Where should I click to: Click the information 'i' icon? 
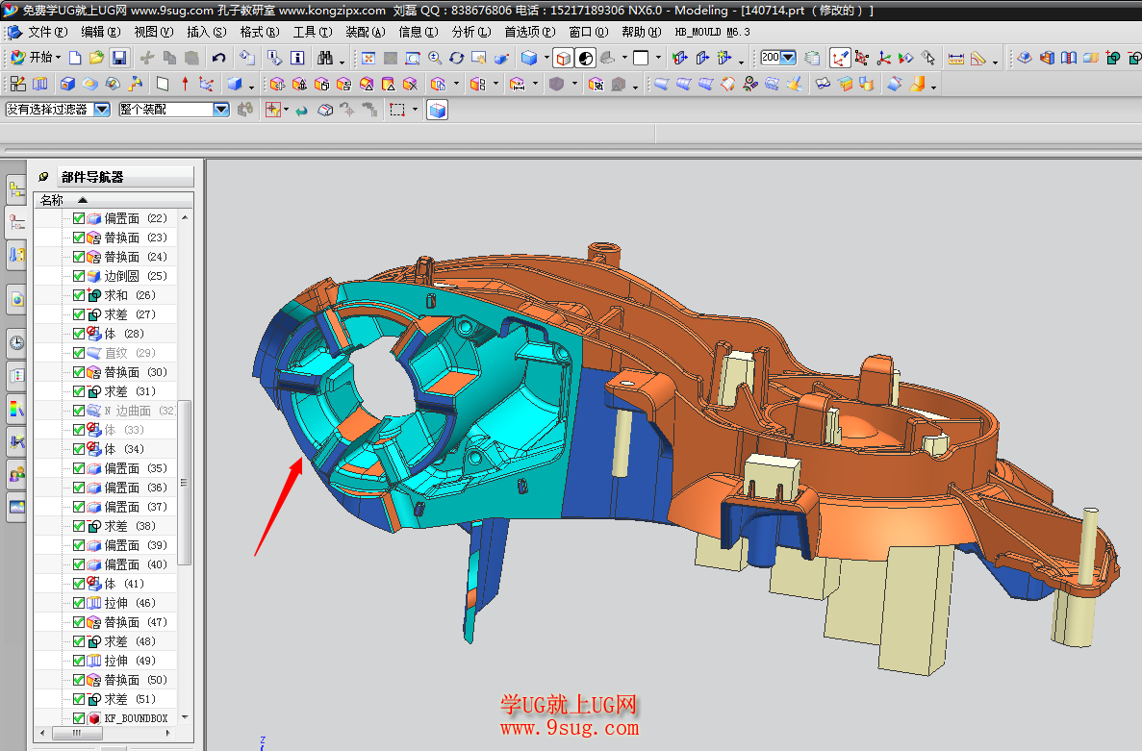click(297, 58)
